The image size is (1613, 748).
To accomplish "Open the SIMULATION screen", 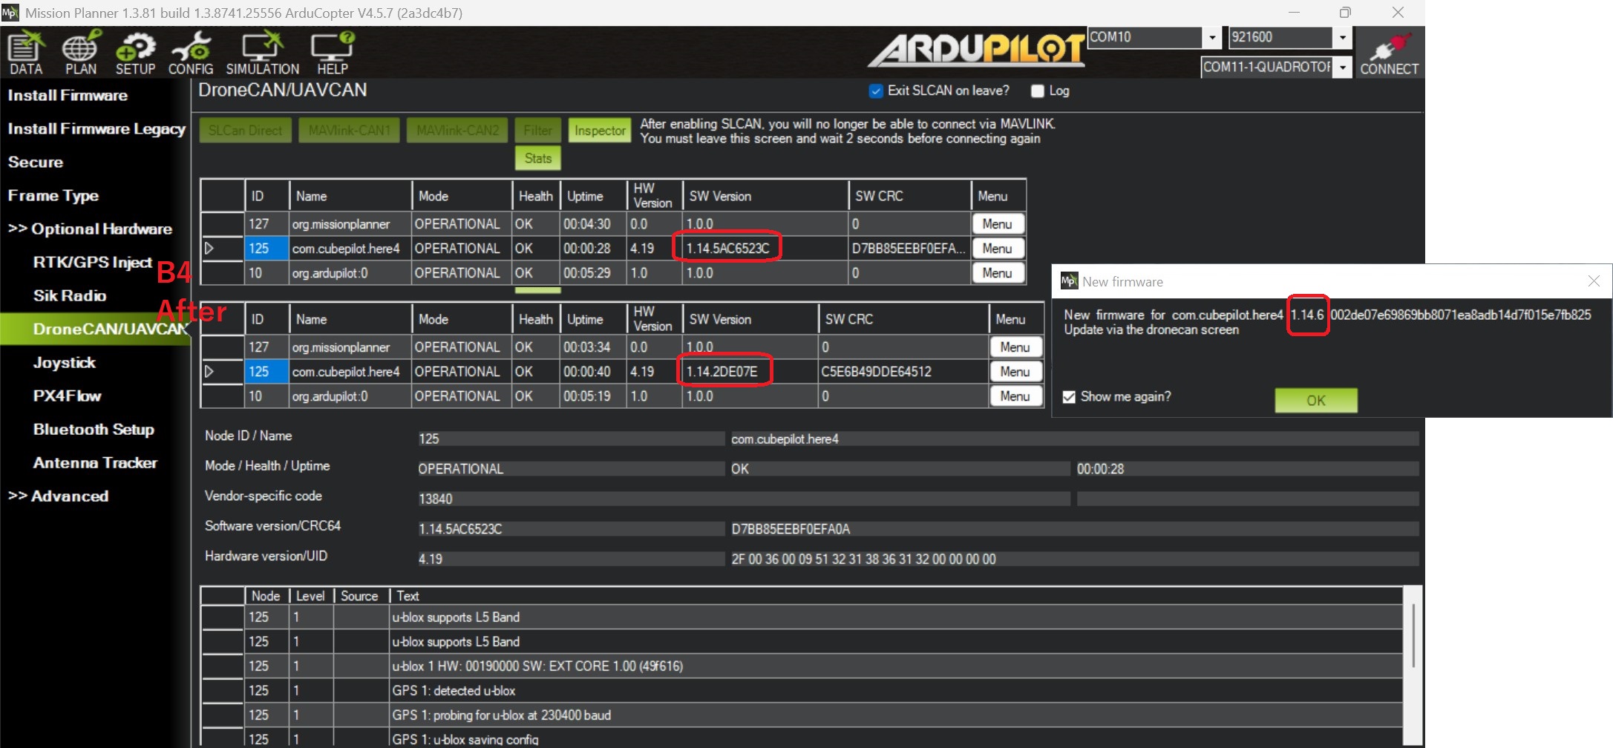I will [262, 53].
